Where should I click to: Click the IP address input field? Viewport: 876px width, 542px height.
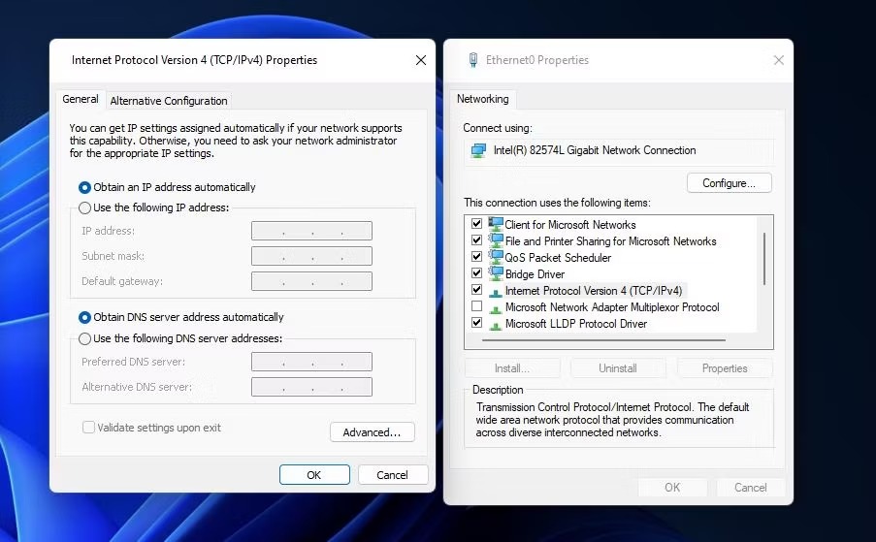(311, 231)
